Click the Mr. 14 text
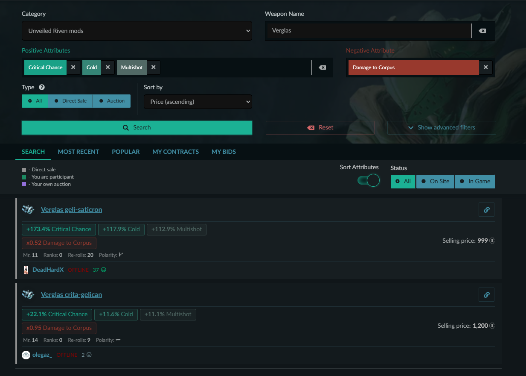526x376 pixels. pos(31,340)
